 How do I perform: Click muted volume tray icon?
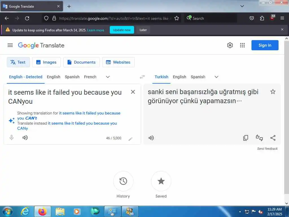point(260,212)
